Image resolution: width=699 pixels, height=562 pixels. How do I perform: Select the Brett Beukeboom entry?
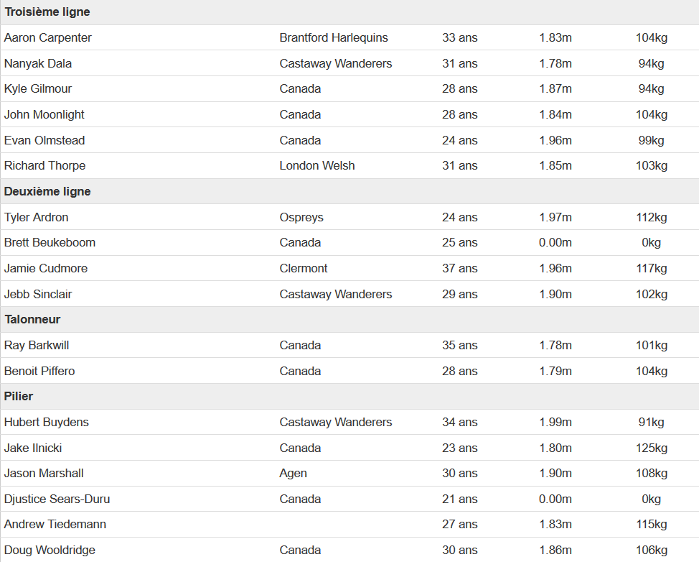tap(50, 243)
